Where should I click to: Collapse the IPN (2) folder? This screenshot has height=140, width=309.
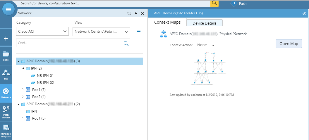pos(23,68)
